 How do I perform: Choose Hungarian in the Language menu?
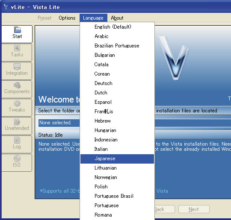pyautogui.click(x=117, y=130)
